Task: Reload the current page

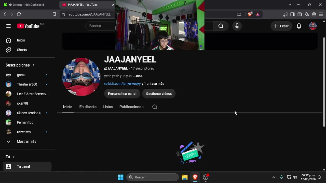Action: point(19,14)
